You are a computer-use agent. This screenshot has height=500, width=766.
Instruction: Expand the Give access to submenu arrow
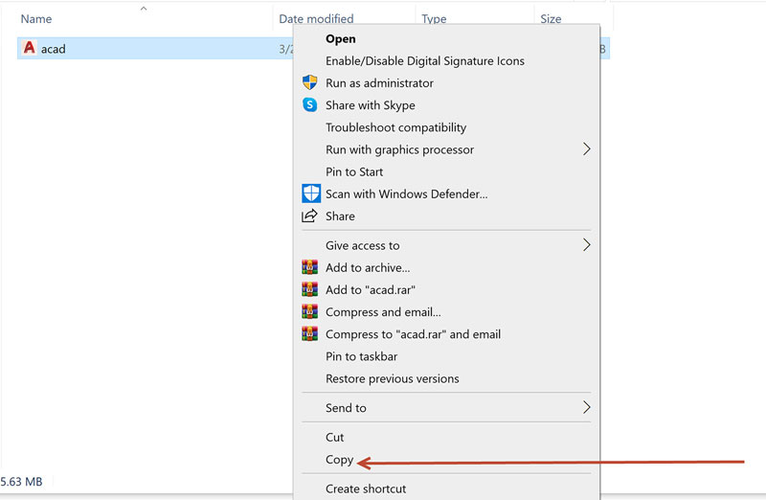587,245
